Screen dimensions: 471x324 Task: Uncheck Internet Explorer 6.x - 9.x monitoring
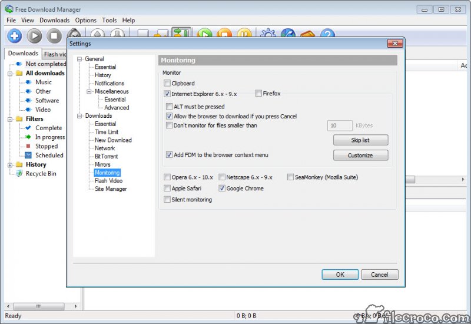pos(167,94)
